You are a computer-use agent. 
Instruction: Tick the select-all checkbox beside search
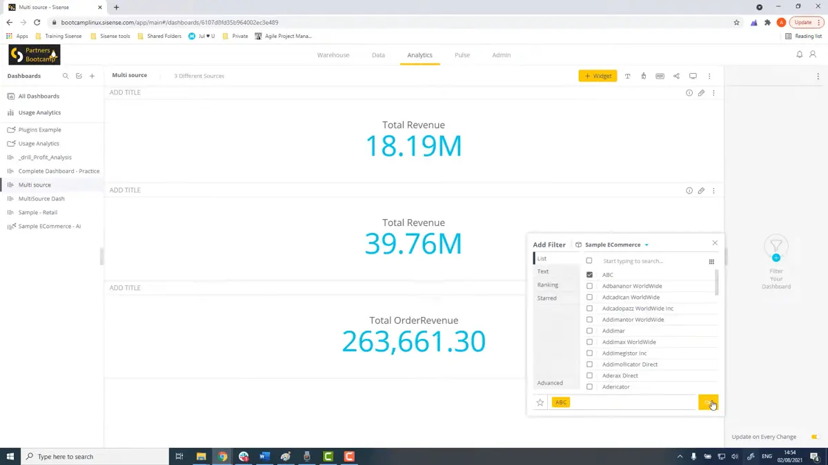pyautogui.click(x=589, y=261)
